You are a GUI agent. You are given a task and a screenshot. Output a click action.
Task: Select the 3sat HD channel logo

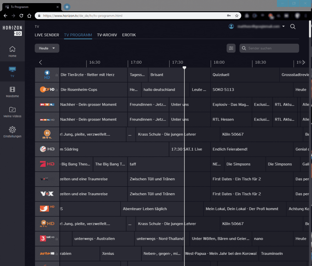coord(47,238)
